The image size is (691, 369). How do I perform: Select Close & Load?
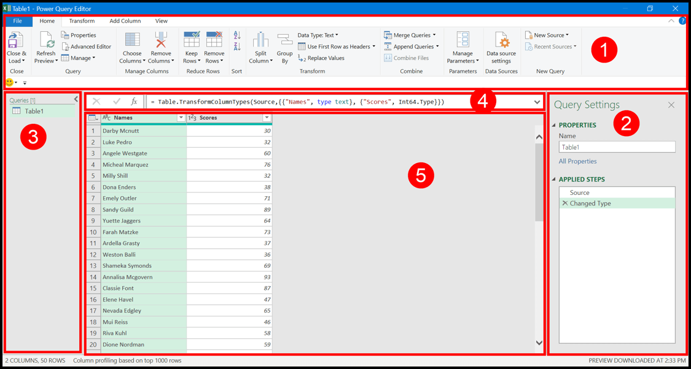(17, 49)
